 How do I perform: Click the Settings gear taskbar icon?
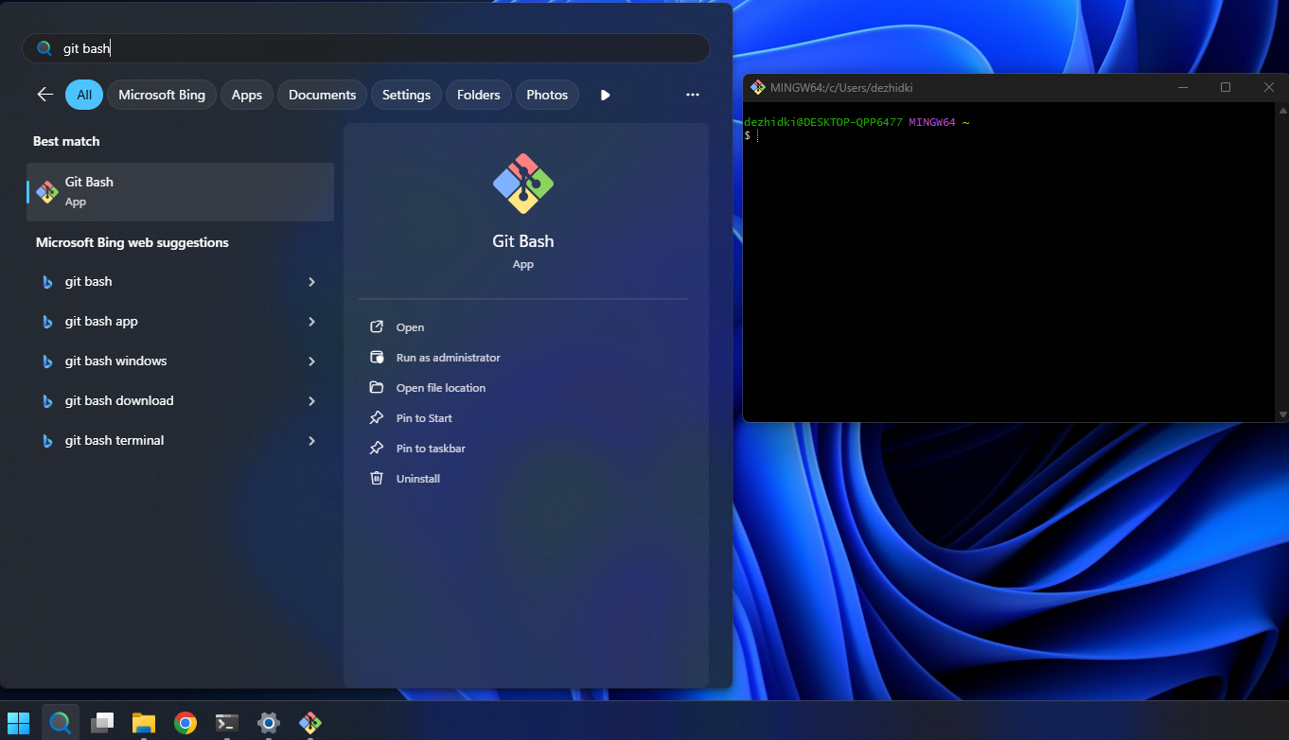click(x=269, y=723)
